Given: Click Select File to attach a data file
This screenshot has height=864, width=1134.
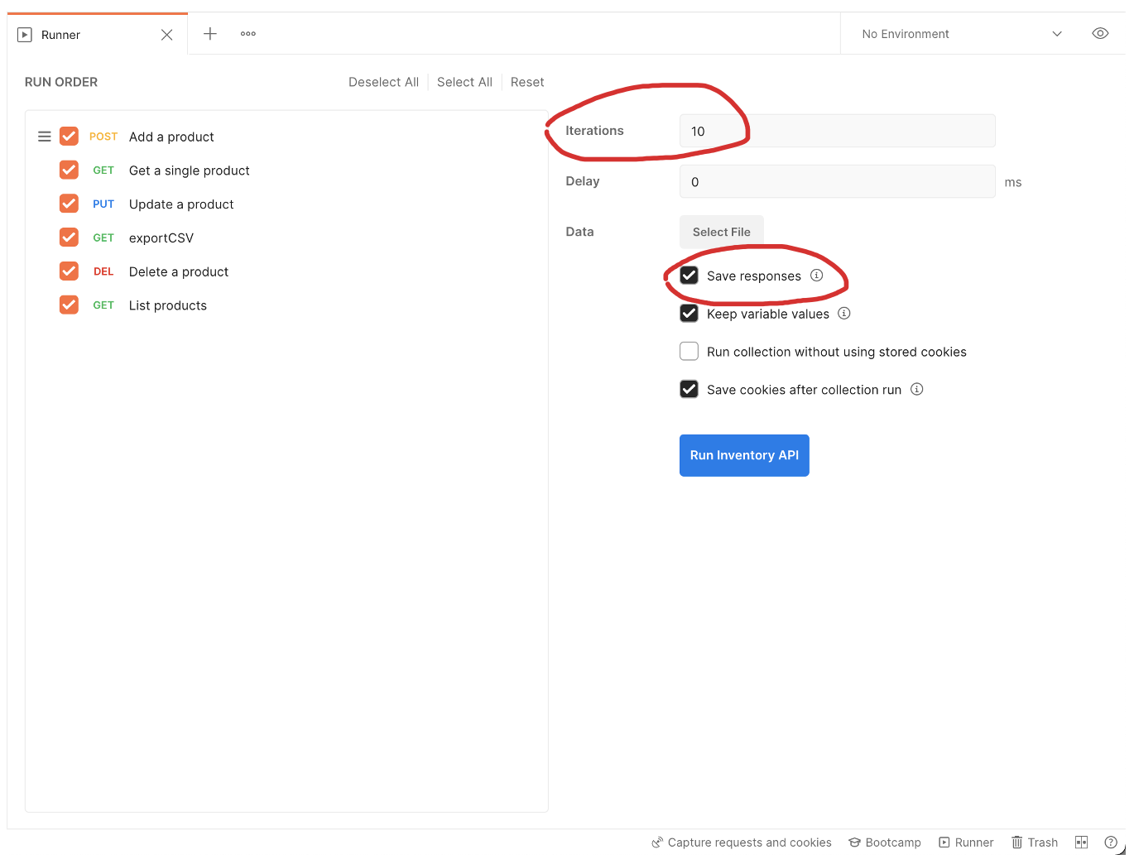Looking at the screenshot, I should (x=721, y=231).
